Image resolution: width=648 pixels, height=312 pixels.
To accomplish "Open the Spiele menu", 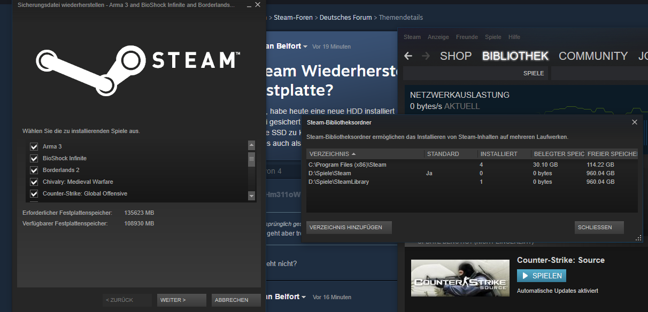I will click(493, 37).
